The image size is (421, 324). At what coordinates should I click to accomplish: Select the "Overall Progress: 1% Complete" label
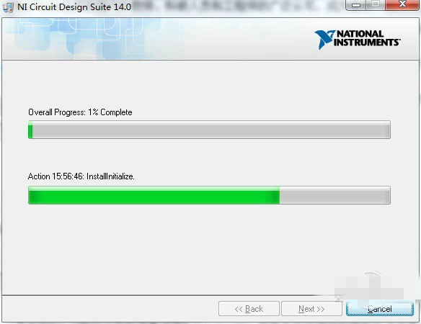(x=80, y=112)
